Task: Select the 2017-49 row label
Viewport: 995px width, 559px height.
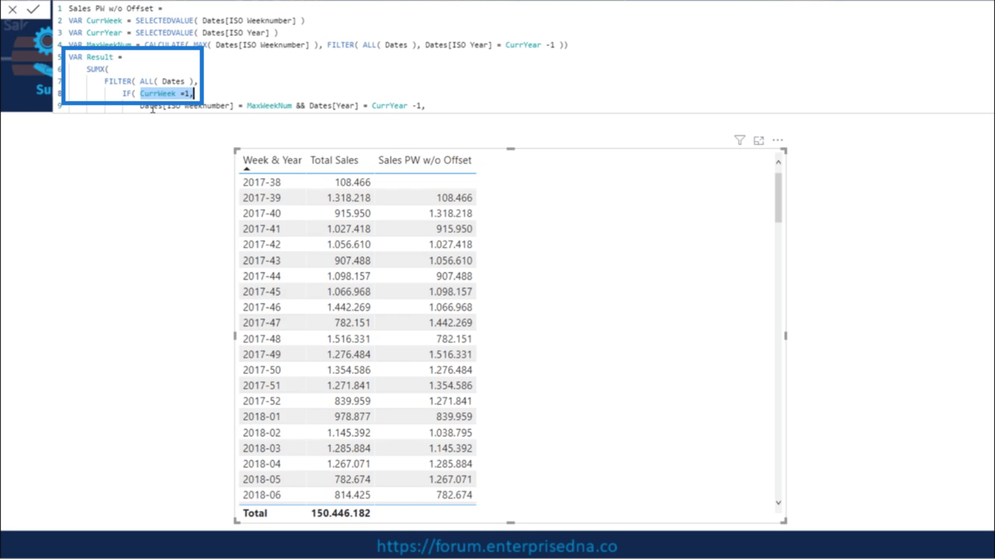Action: click(262, 354)
